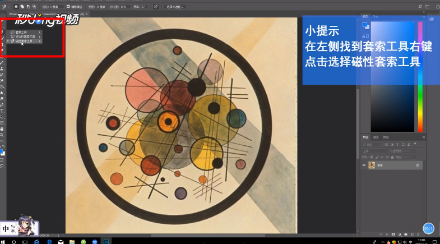Screen dimensions: 440x244
Task: Filter layers by pixel layer icon
Action: click(386, 145)
